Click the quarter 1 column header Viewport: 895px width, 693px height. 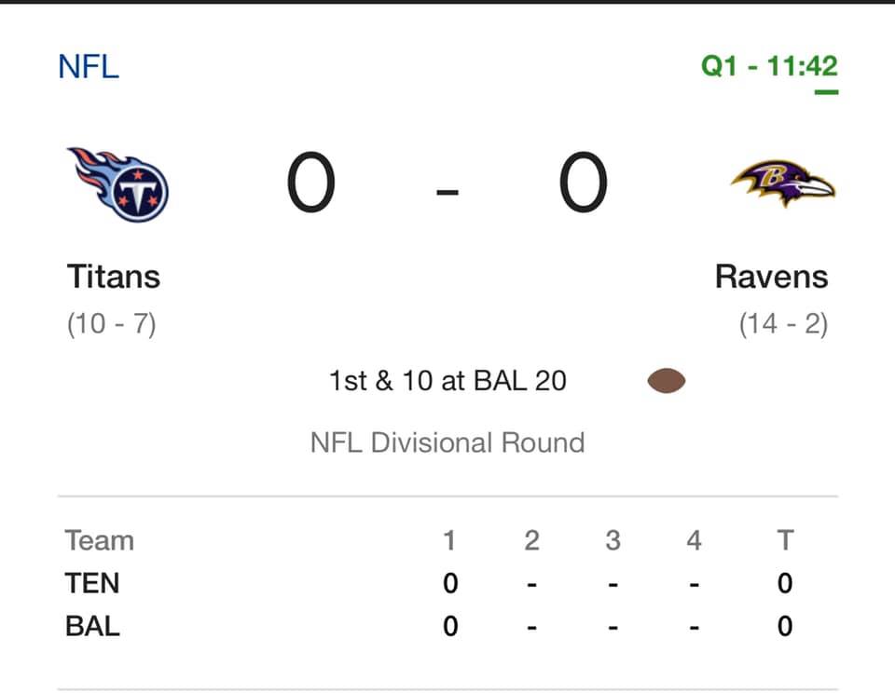click(450, 540)
